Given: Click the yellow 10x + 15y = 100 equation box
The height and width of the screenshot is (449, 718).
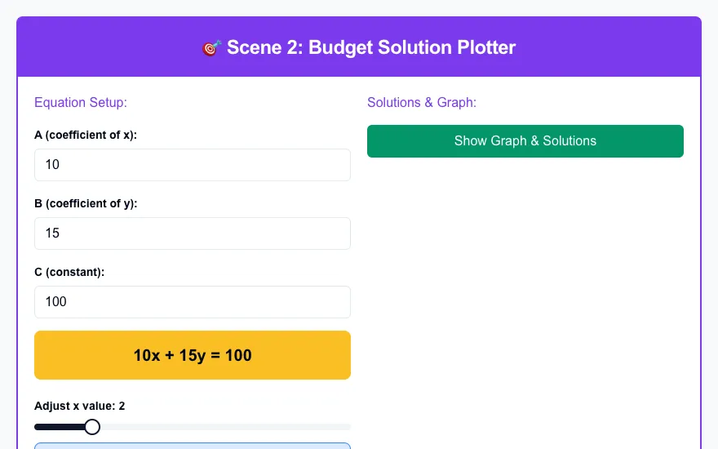Looking at the screenshot, I should click(193, 355).
